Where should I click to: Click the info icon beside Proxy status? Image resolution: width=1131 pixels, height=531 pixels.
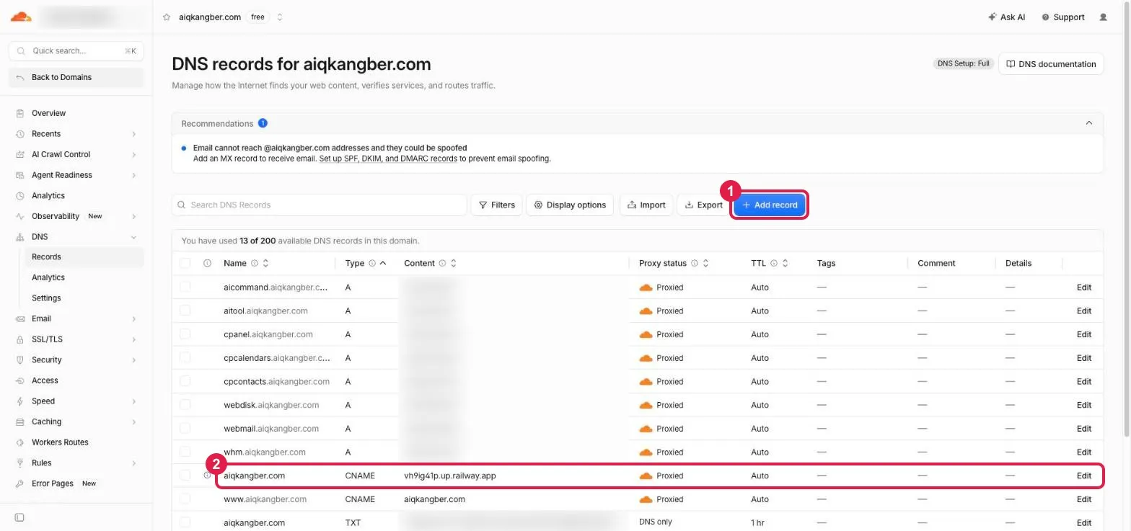(695, 264)
